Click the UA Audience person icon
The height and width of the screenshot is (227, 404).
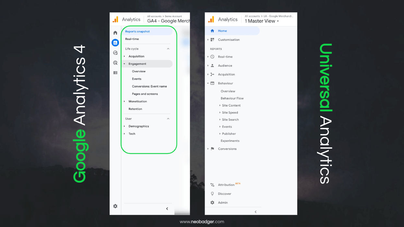[212, 65]
